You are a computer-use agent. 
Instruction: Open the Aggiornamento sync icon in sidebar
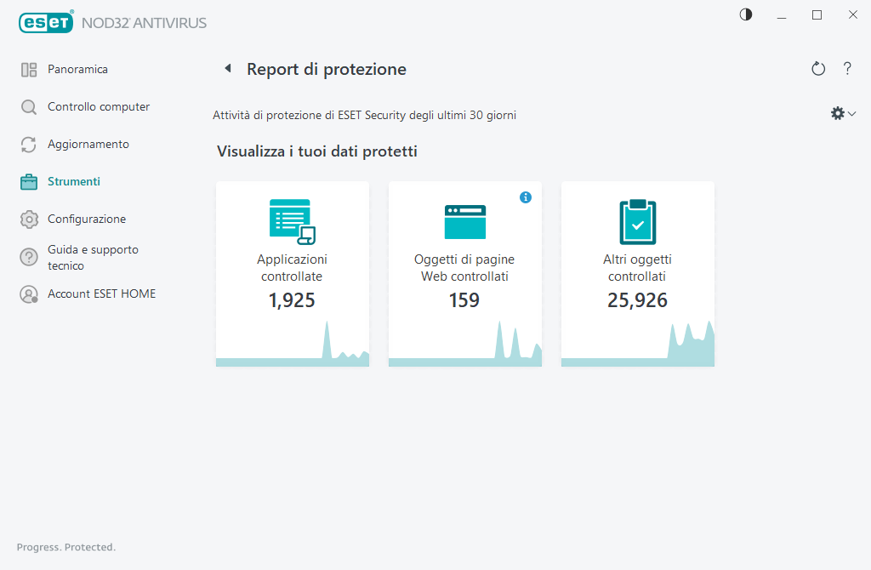29,144
